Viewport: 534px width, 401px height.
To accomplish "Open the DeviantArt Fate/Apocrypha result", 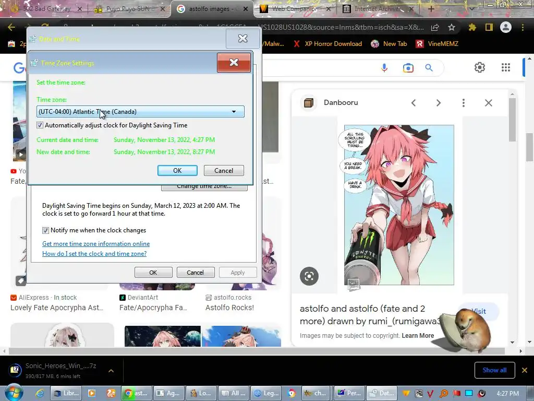I will (153, 308).
